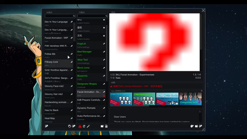The height and width of the screenshot is (139, 247).
Task: Select Facial Animation - Ex... in the active list
Action: point(91,93)
